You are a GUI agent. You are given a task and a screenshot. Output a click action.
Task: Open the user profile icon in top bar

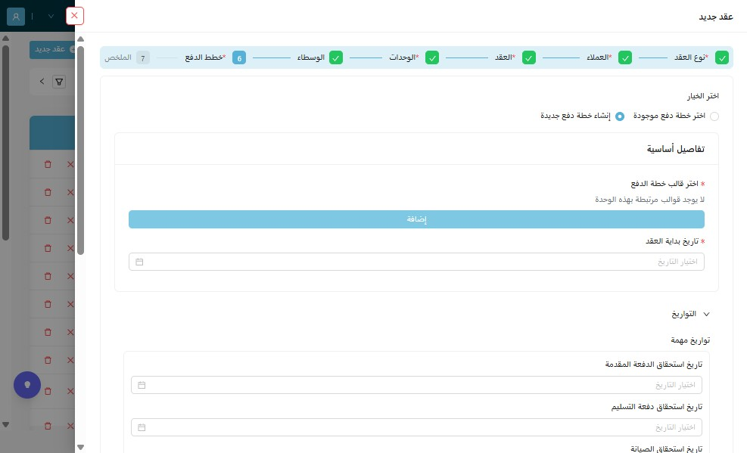coord(16,16)
